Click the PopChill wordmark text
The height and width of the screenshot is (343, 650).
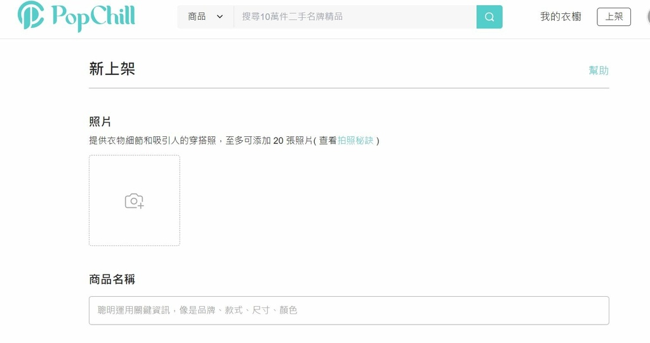(93, 16)
